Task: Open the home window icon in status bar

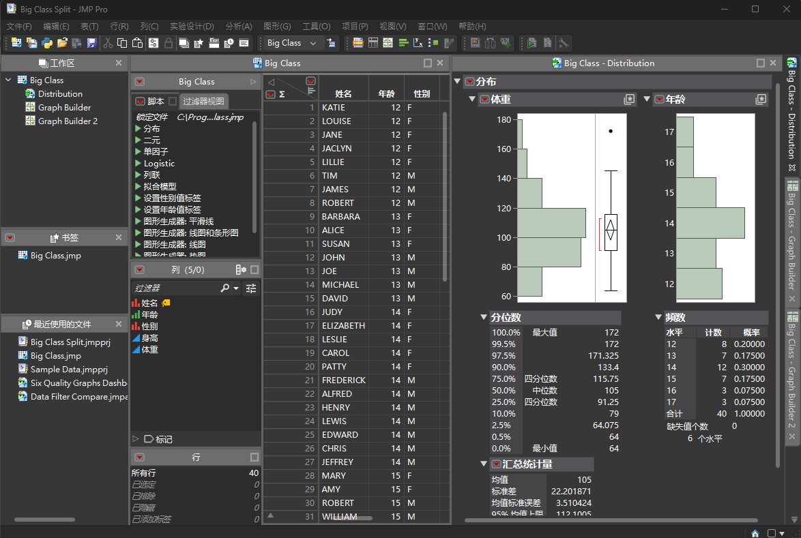Action: click(755, 533)
